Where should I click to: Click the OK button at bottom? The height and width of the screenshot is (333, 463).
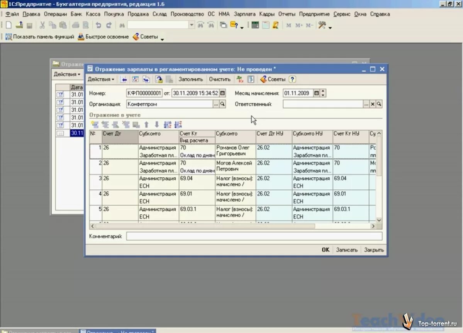point(326,250)
